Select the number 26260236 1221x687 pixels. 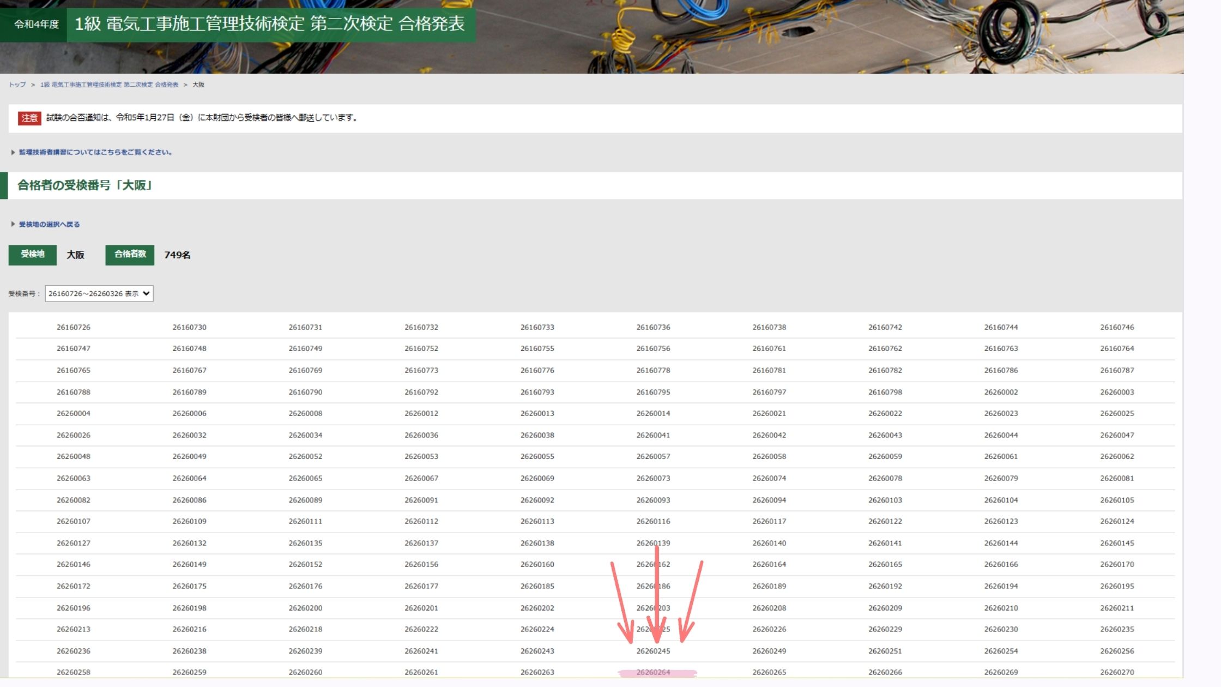pos(74,651)
